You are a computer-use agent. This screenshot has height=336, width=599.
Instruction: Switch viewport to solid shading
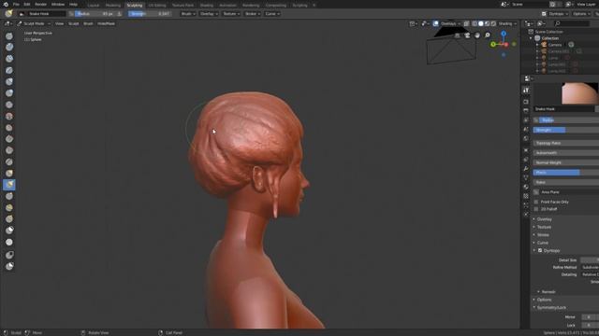pyautogui.click(x=481, y=23)
